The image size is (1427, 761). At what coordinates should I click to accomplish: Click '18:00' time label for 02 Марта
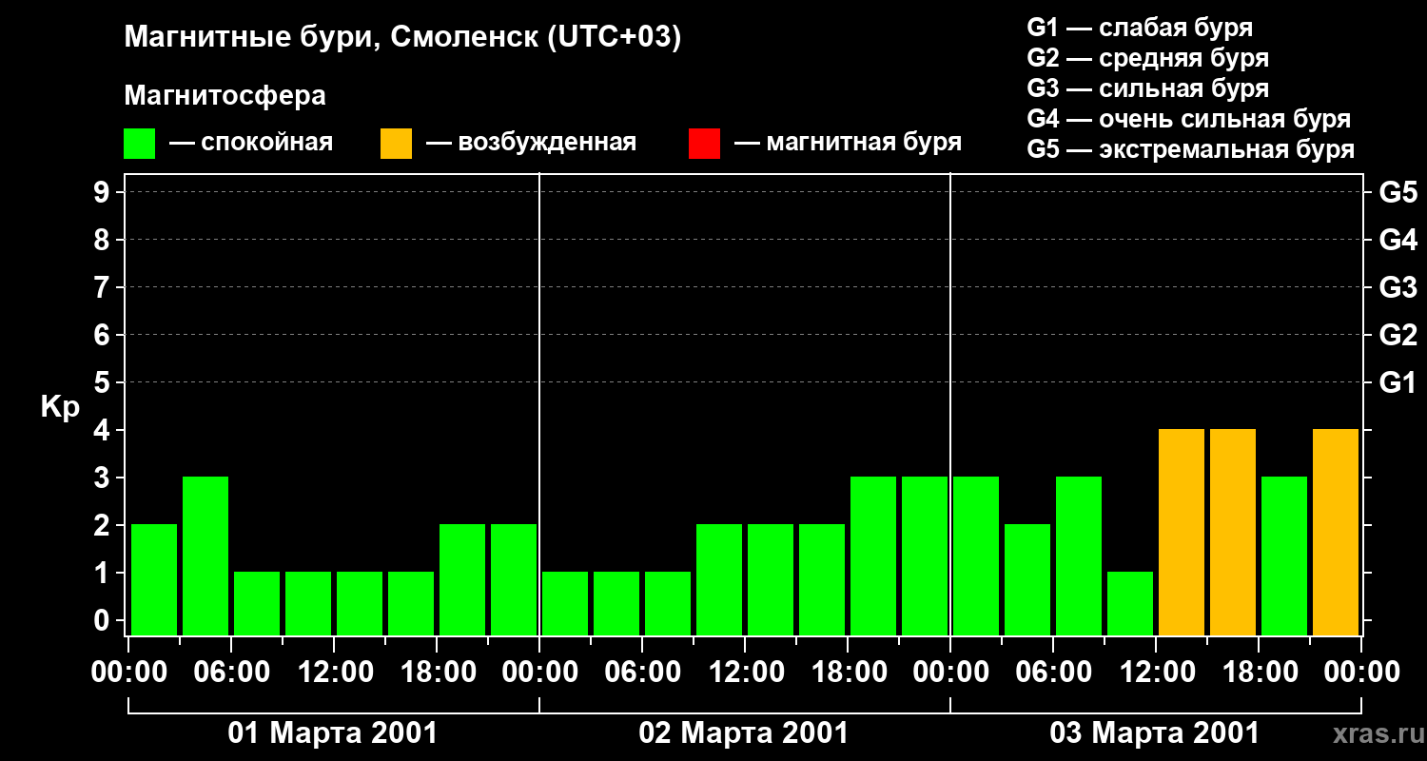[x=848, y=672]
